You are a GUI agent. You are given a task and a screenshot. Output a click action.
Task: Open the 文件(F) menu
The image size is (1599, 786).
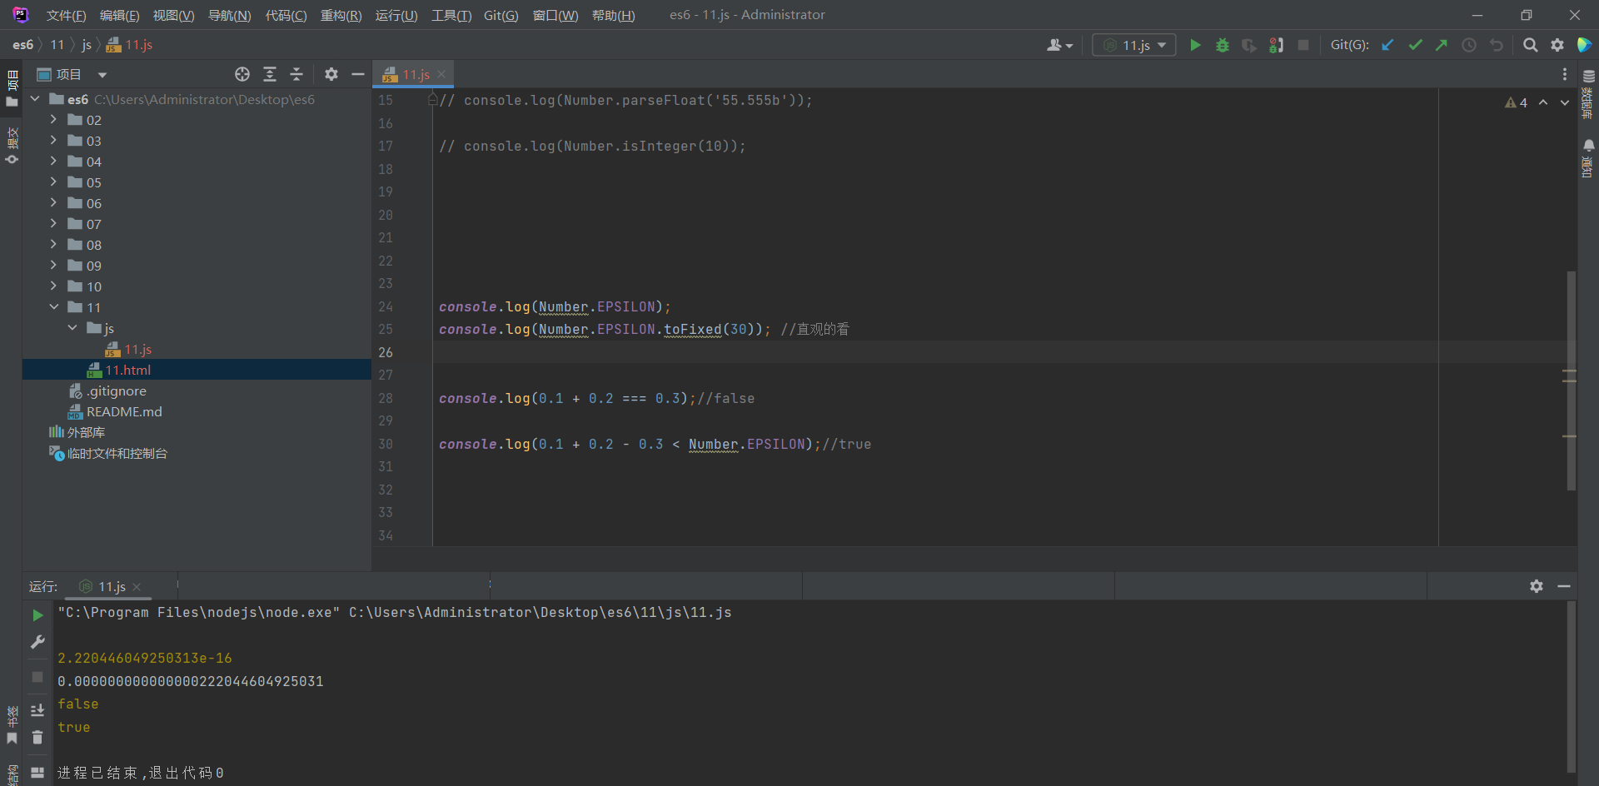click(66, 16)
